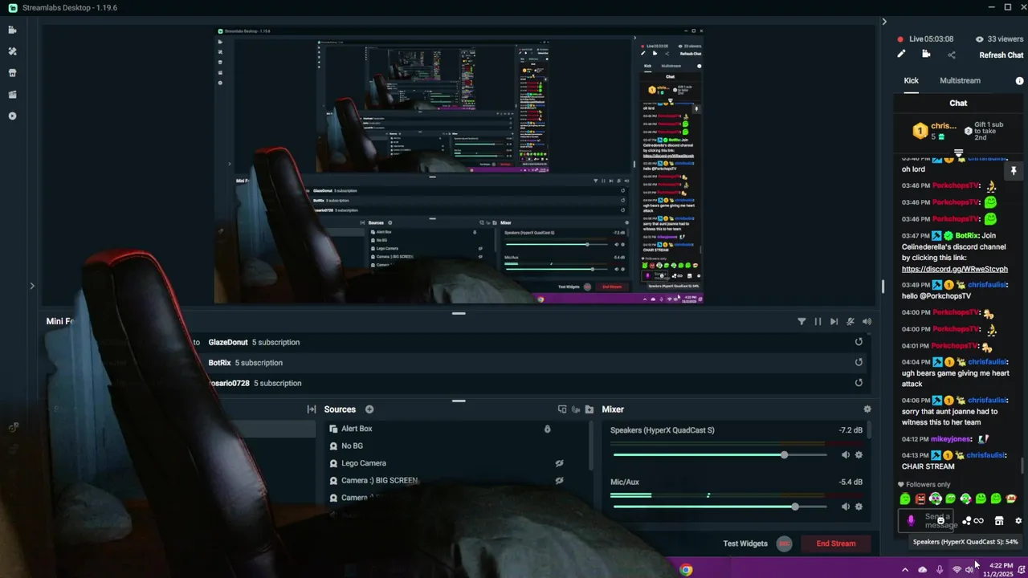Click Refresh Chat
Screen dimensions: 1028x578
point(1001,55)
